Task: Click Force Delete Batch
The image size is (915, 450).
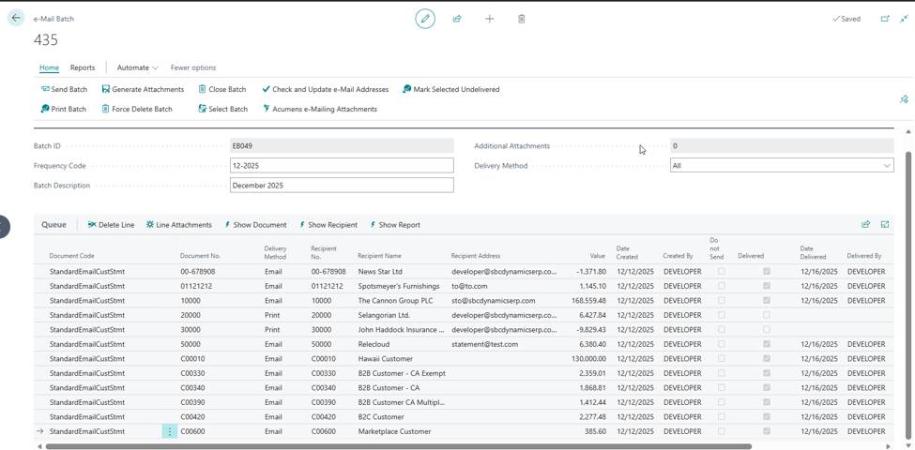Action: pyautogui.click(x=137, y=109)
